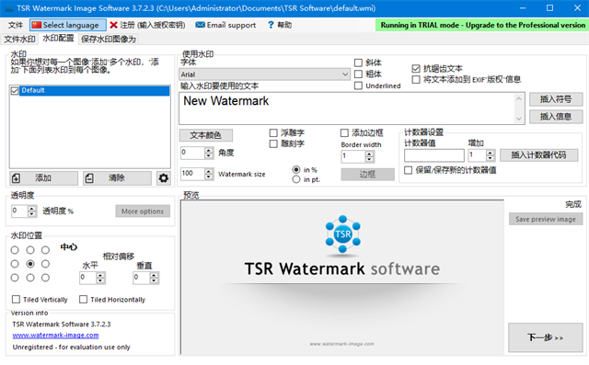The image size is (589, 365).
Task: Click the 添加 add watermark button
Action: pos(43,178)
